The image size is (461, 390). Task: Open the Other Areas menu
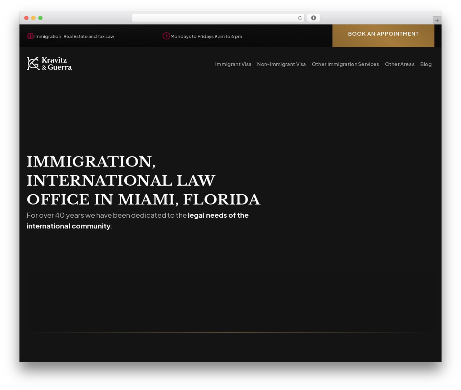400,64
